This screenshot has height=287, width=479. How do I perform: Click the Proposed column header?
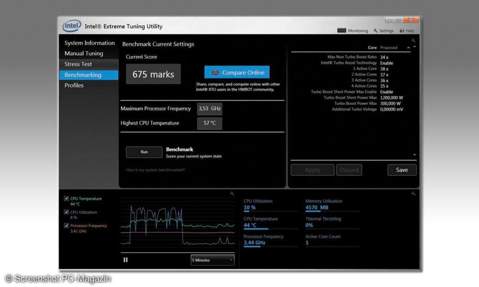point(389,48)
